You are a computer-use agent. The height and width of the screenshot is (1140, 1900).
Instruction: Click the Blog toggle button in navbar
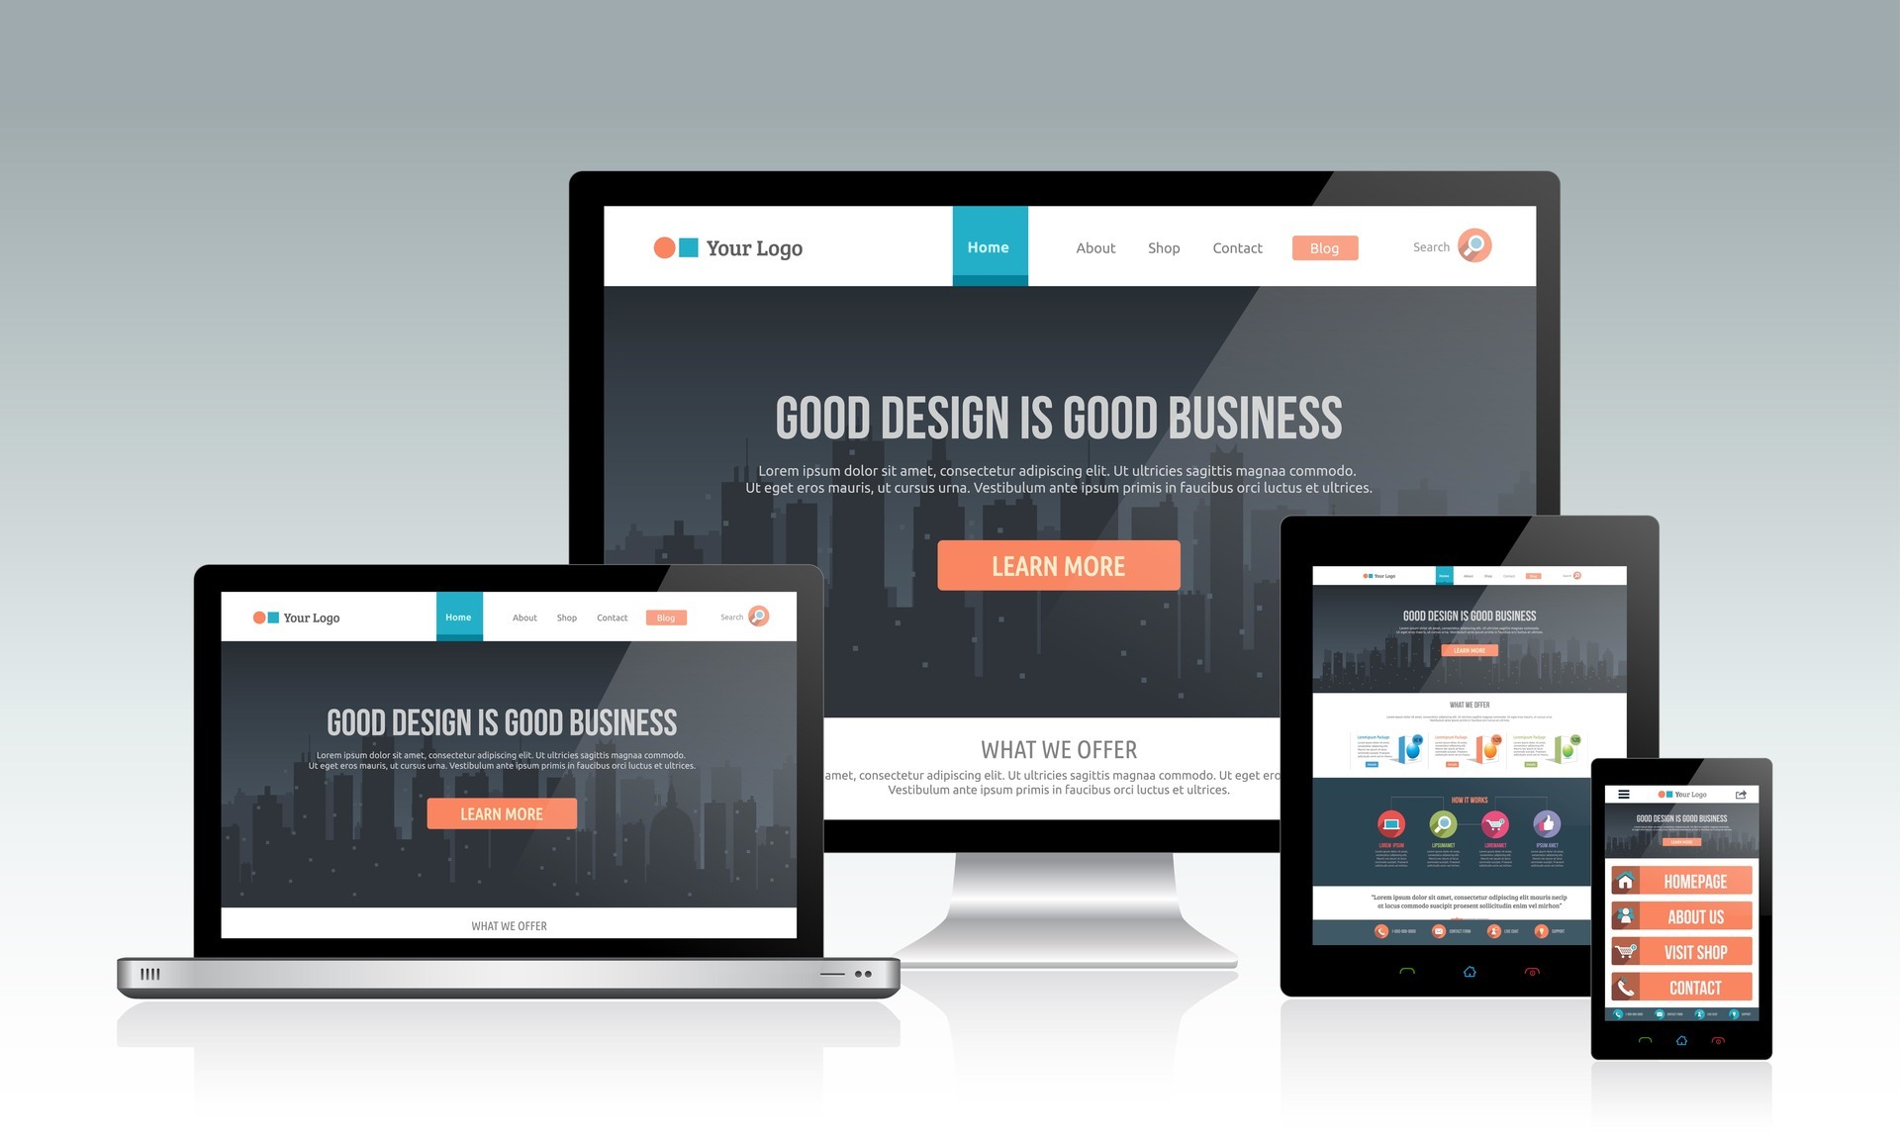click(1325, 247)
